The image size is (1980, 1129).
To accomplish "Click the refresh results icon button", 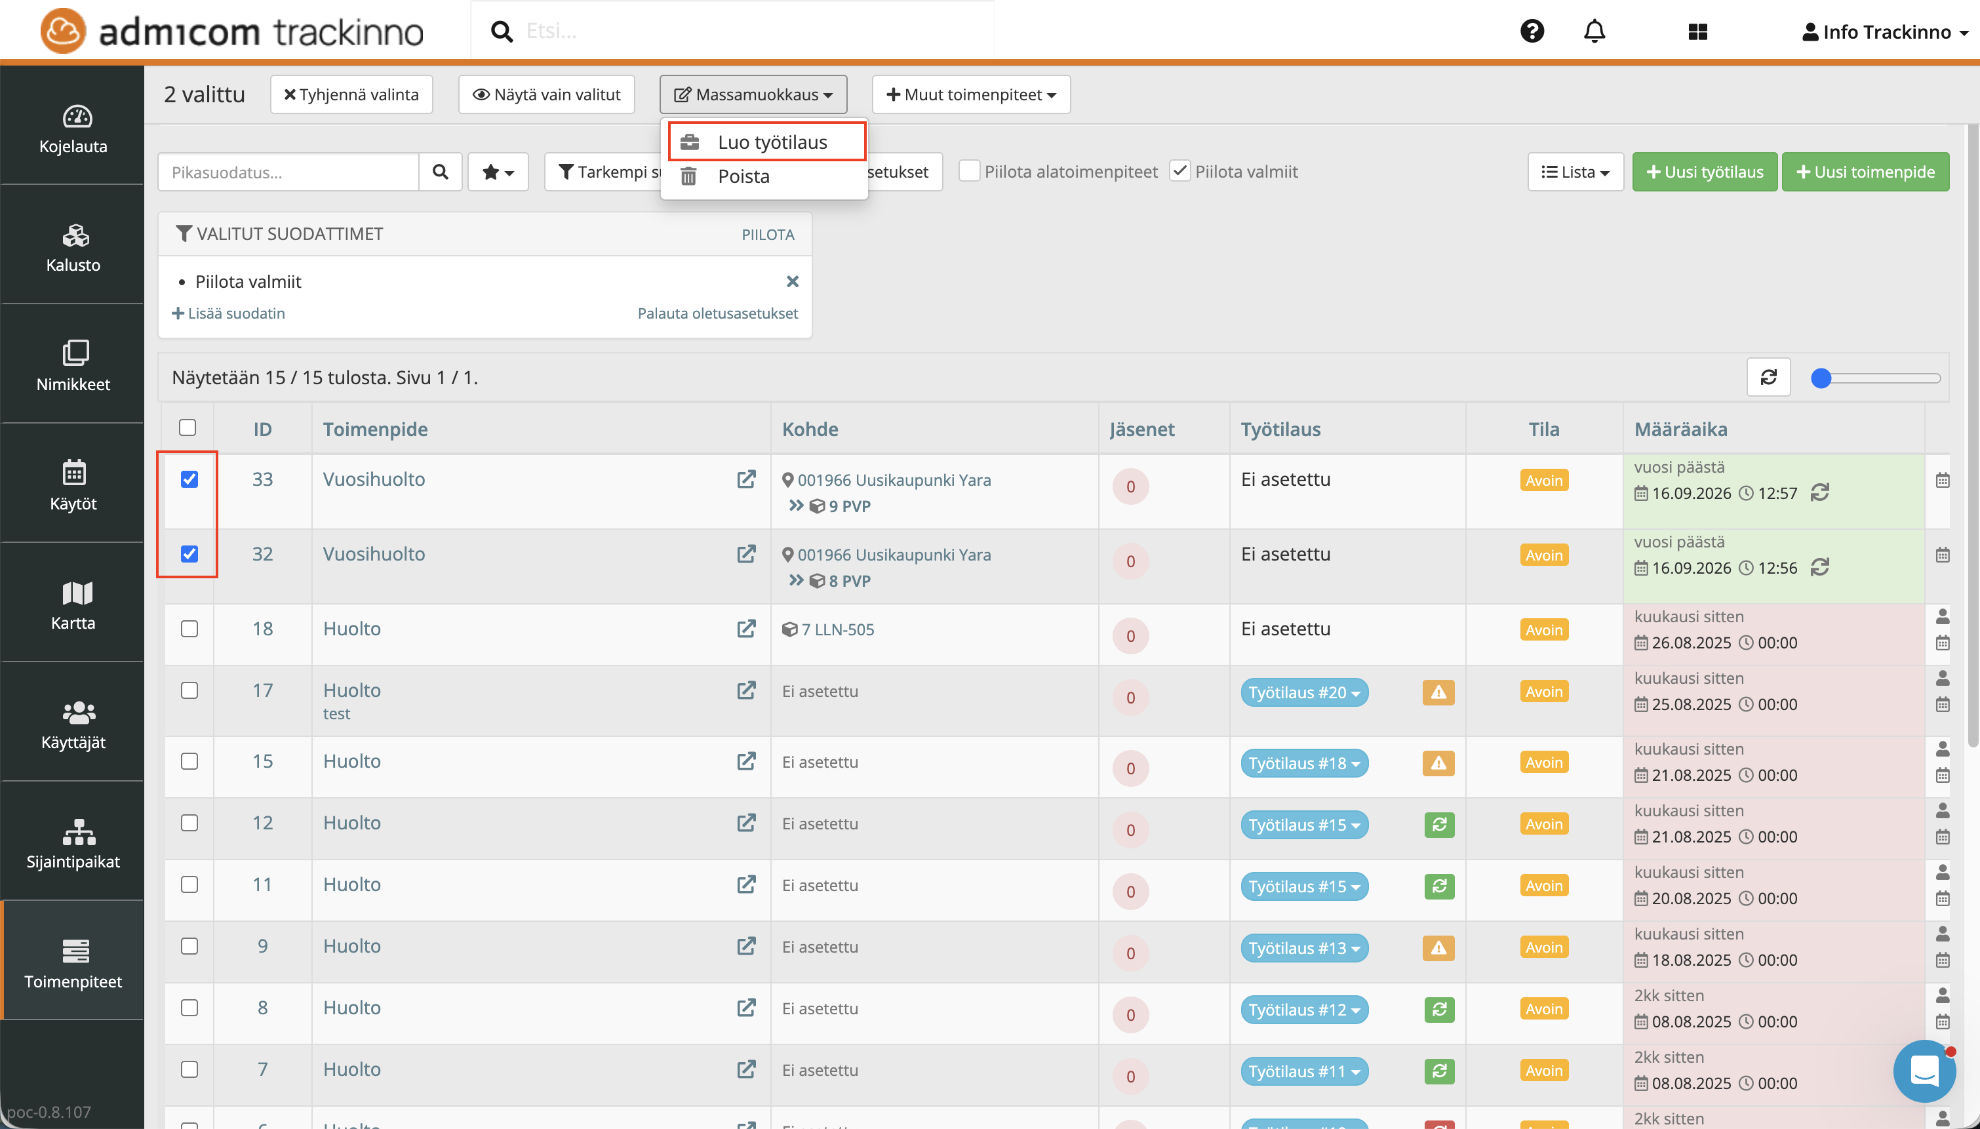I will (1768, 378).
